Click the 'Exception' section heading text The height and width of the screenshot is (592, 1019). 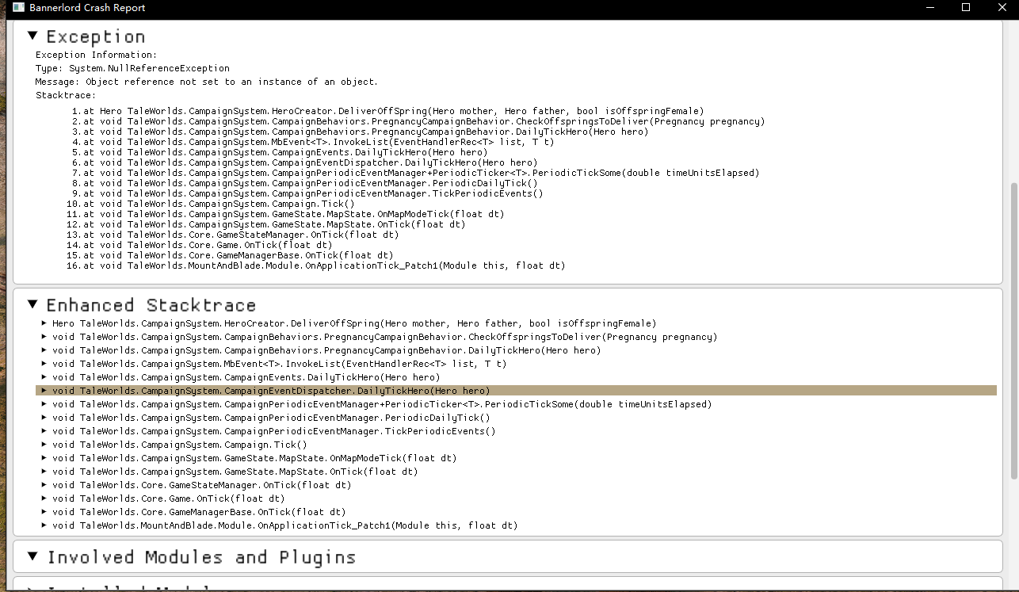click(96, 36)
